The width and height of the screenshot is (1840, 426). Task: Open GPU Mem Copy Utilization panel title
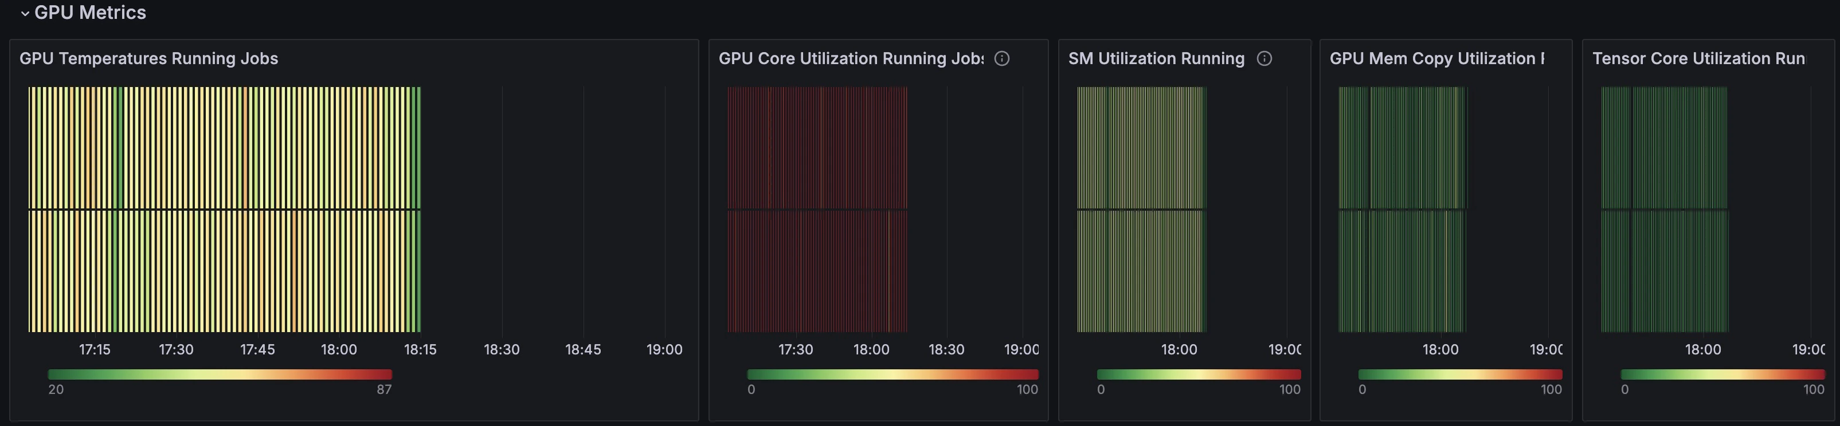point(1437,58)
